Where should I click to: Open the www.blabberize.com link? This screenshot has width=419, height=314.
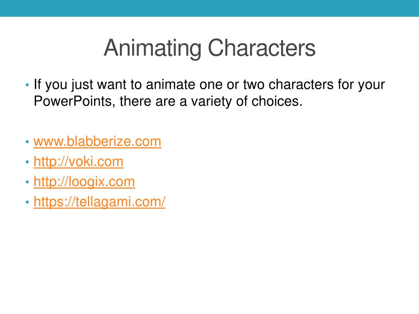click(97, 142)
